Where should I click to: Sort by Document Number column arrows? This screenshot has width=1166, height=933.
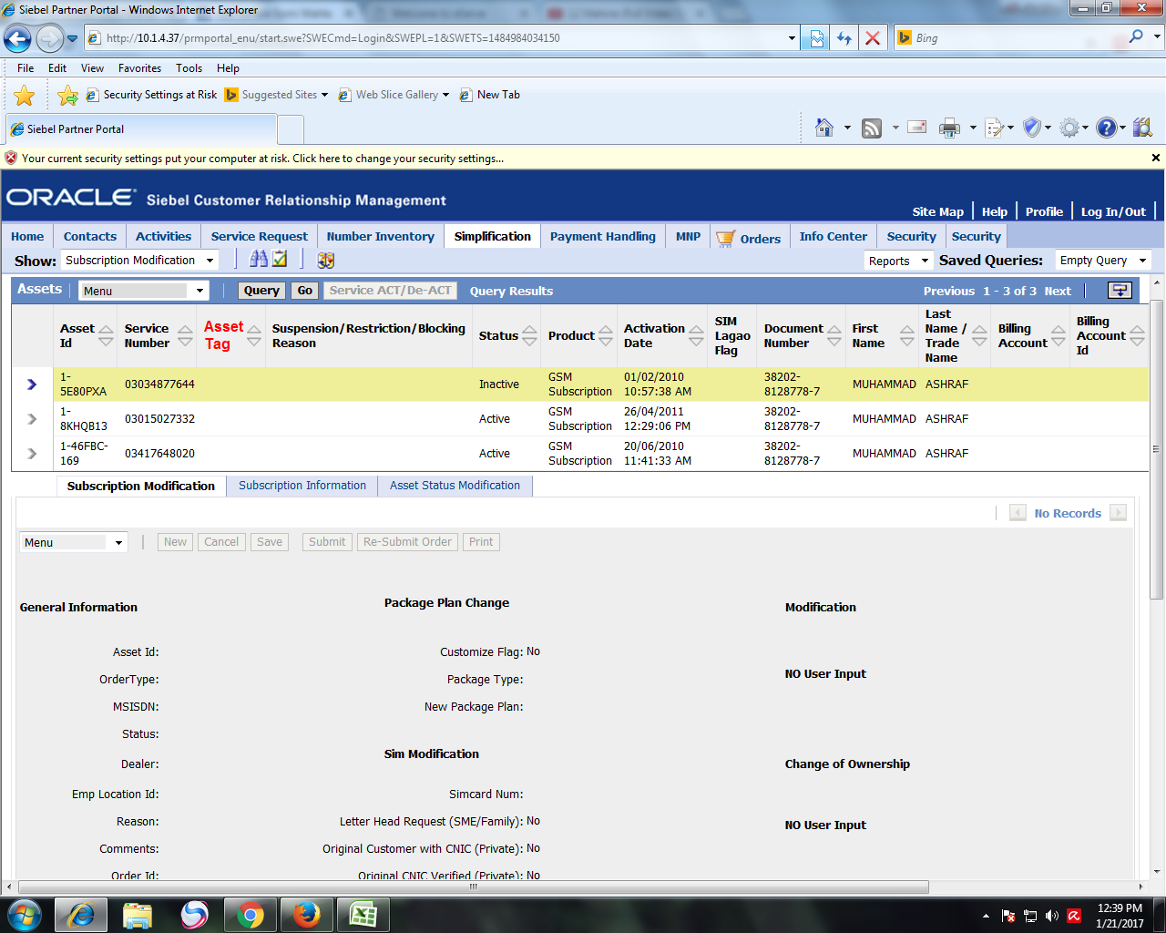point(834,335)
